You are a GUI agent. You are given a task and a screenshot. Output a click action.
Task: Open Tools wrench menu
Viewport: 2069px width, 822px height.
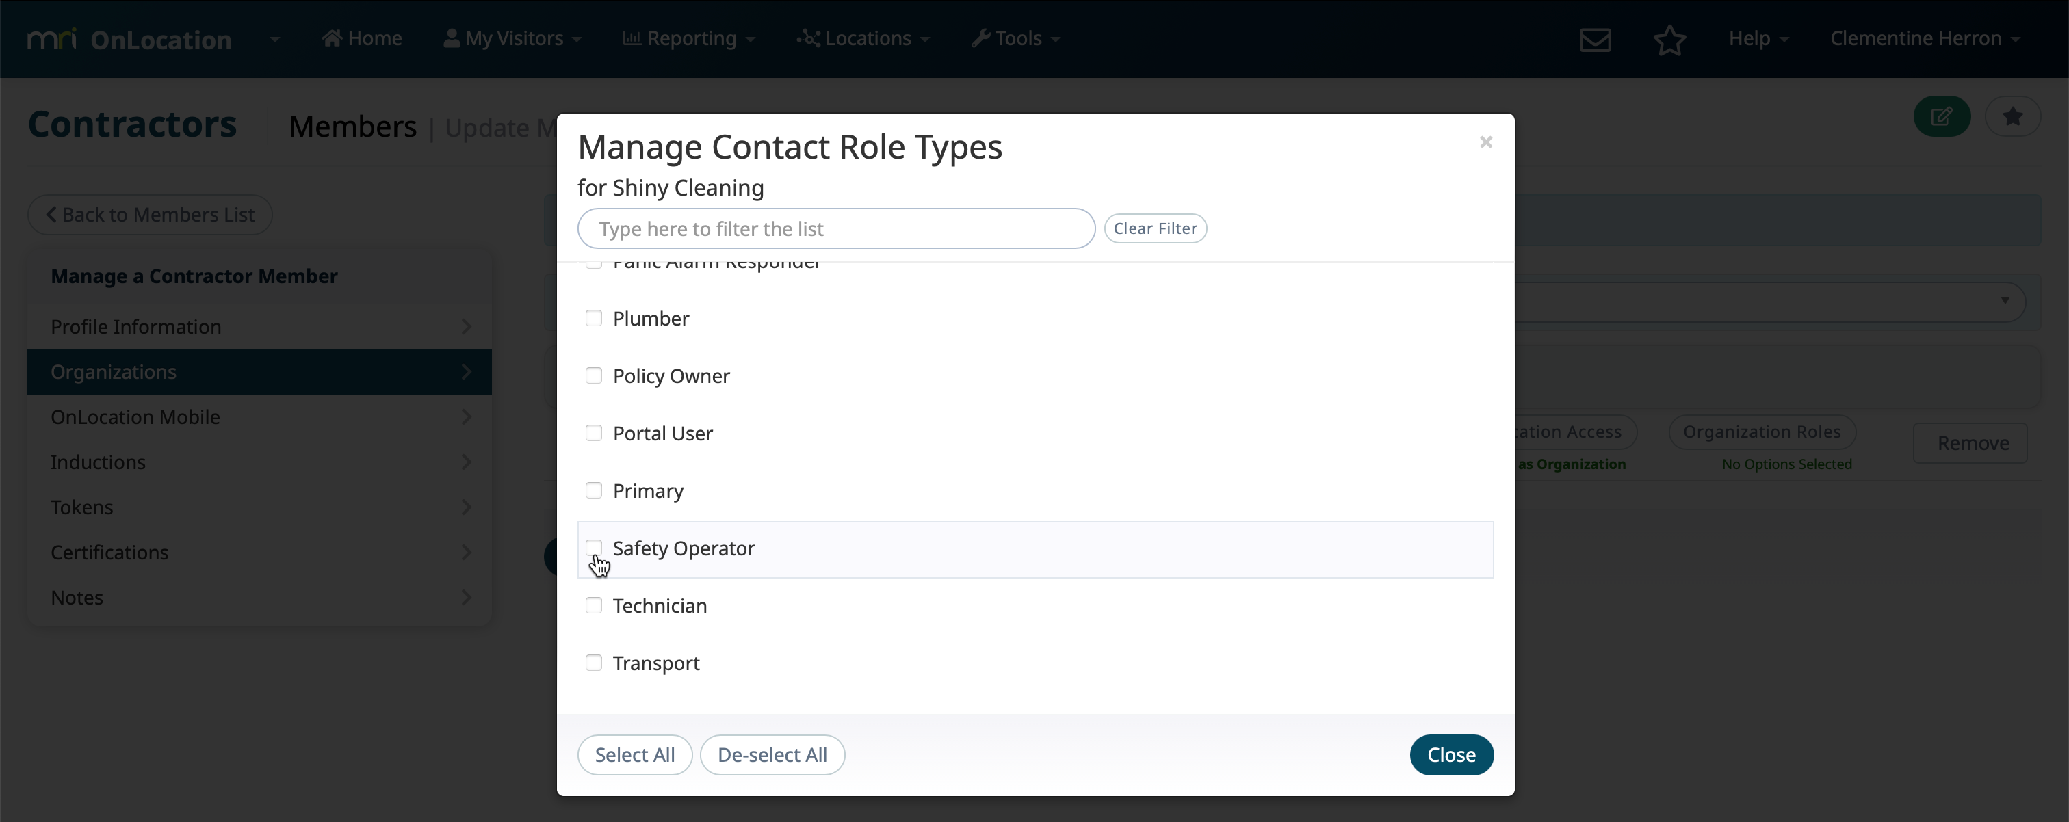click(x=1015, y=38)
